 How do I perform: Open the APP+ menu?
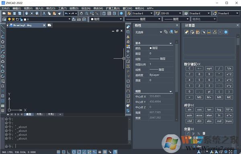coord(150,8)
